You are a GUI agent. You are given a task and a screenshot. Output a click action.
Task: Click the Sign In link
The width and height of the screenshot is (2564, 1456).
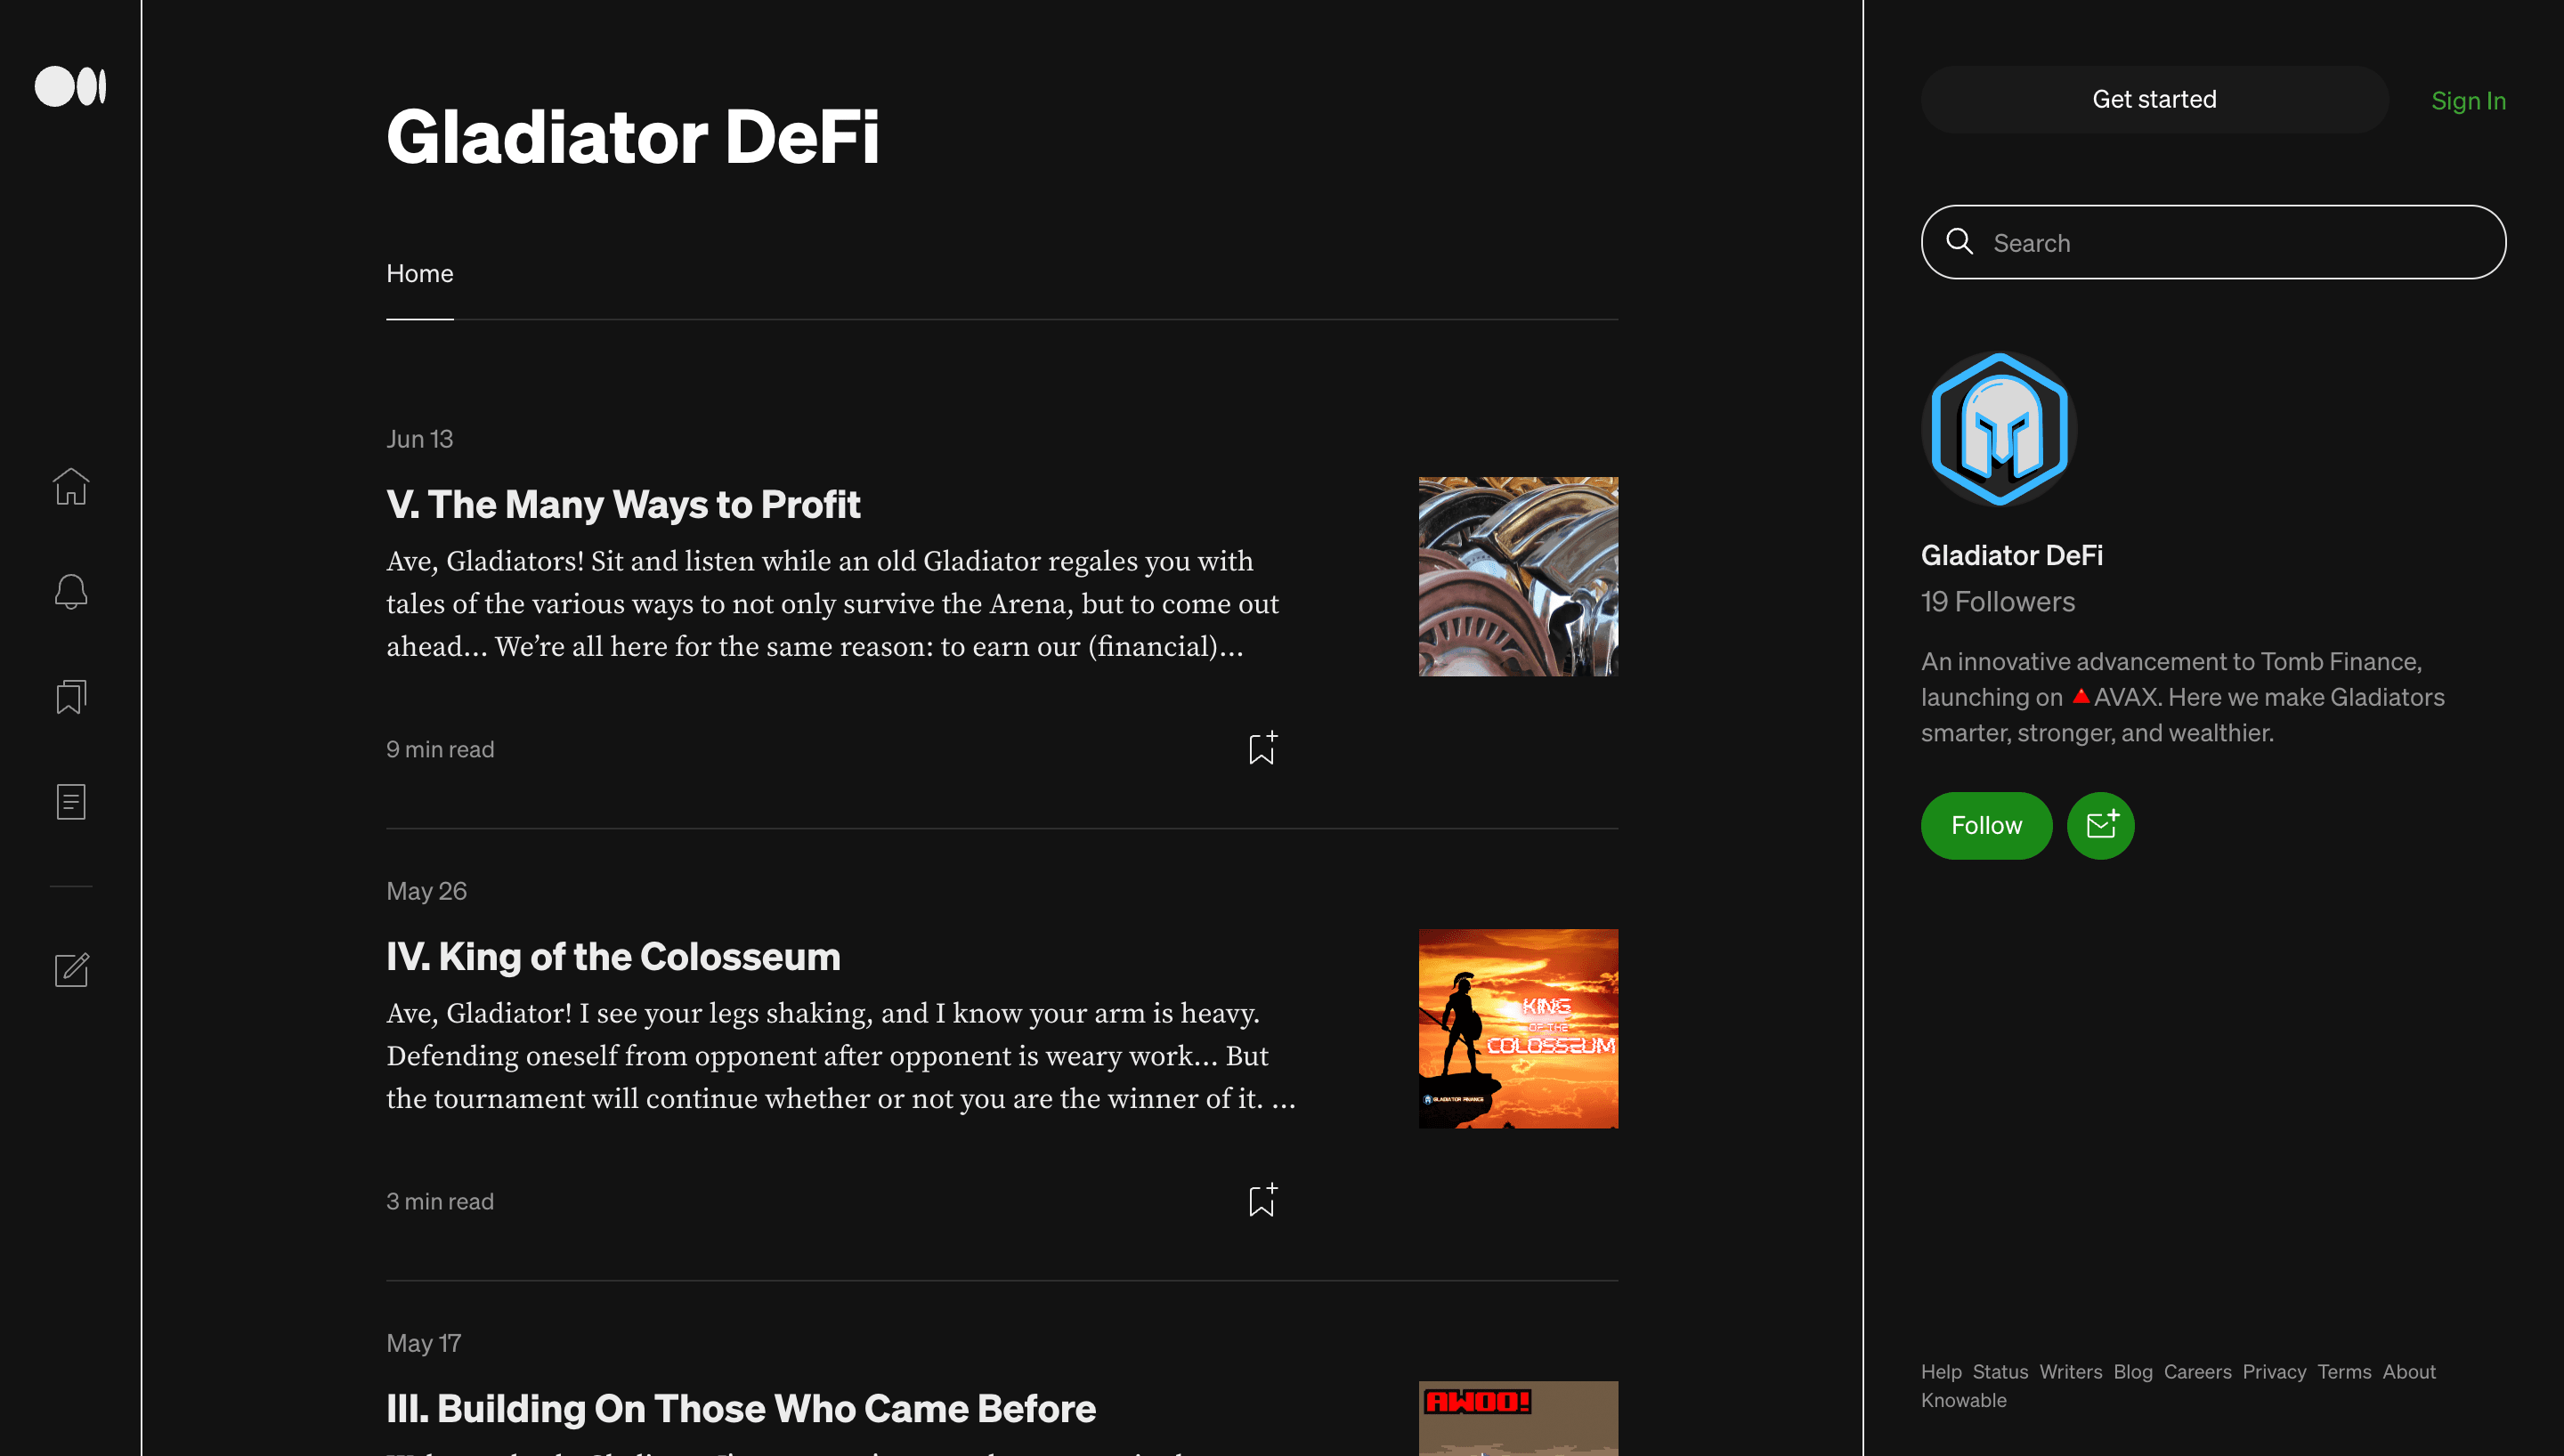[2468, 100]
